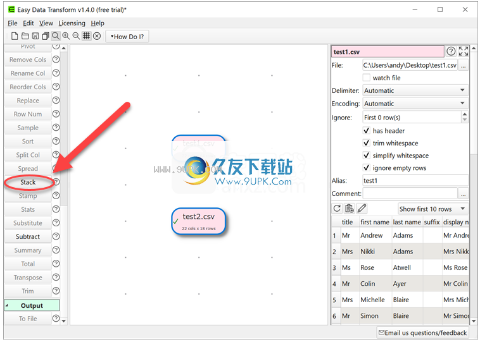Open the Edit menu
The image size is (480, 342).
tap(28, 23)
